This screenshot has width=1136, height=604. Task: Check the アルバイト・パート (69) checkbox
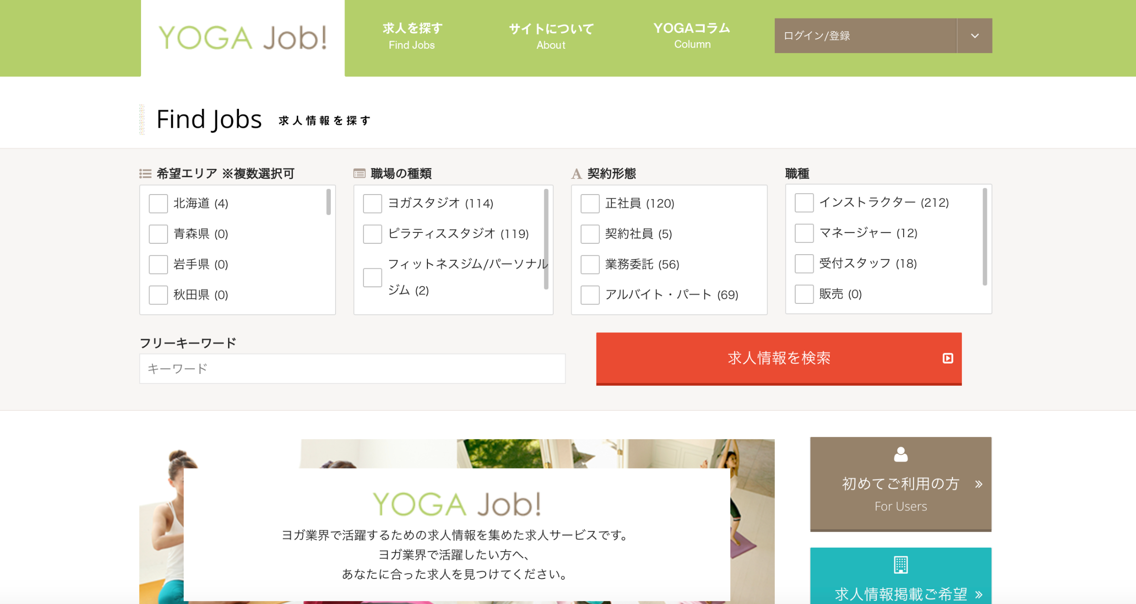pos(590,295)
